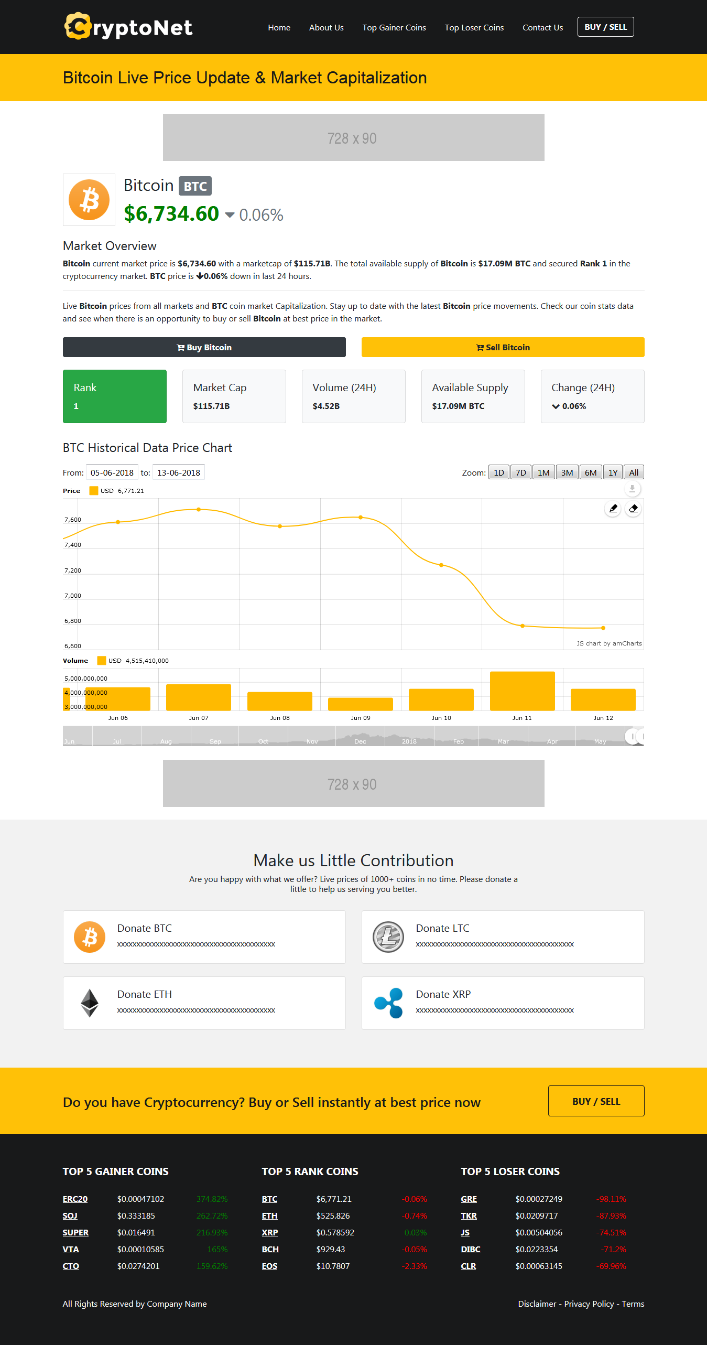Screen dimensions: 707x1345
Task: Click the large Bitcoin coin icon
Action: 89,200
